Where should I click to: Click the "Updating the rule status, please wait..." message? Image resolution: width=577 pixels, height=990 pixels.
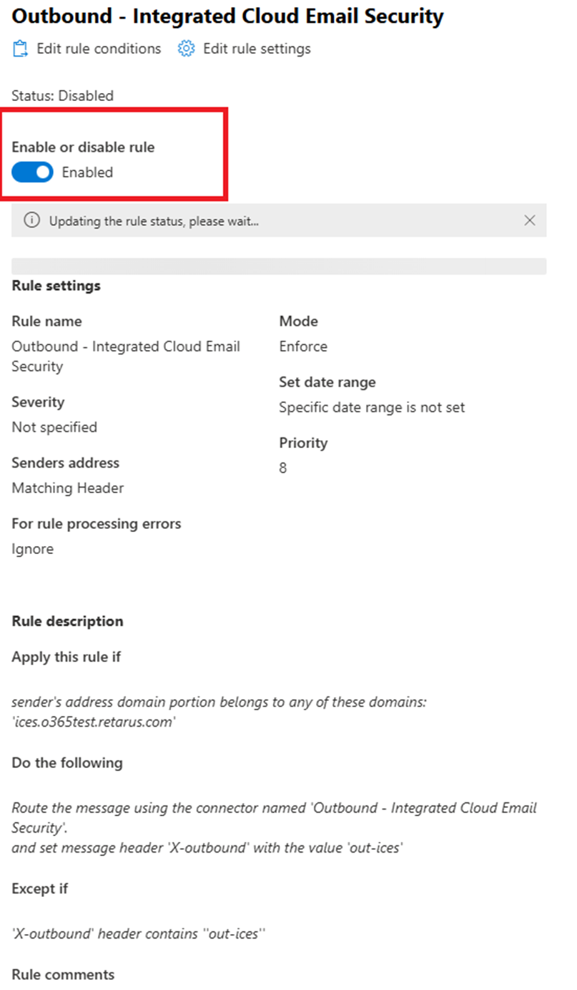154,221
